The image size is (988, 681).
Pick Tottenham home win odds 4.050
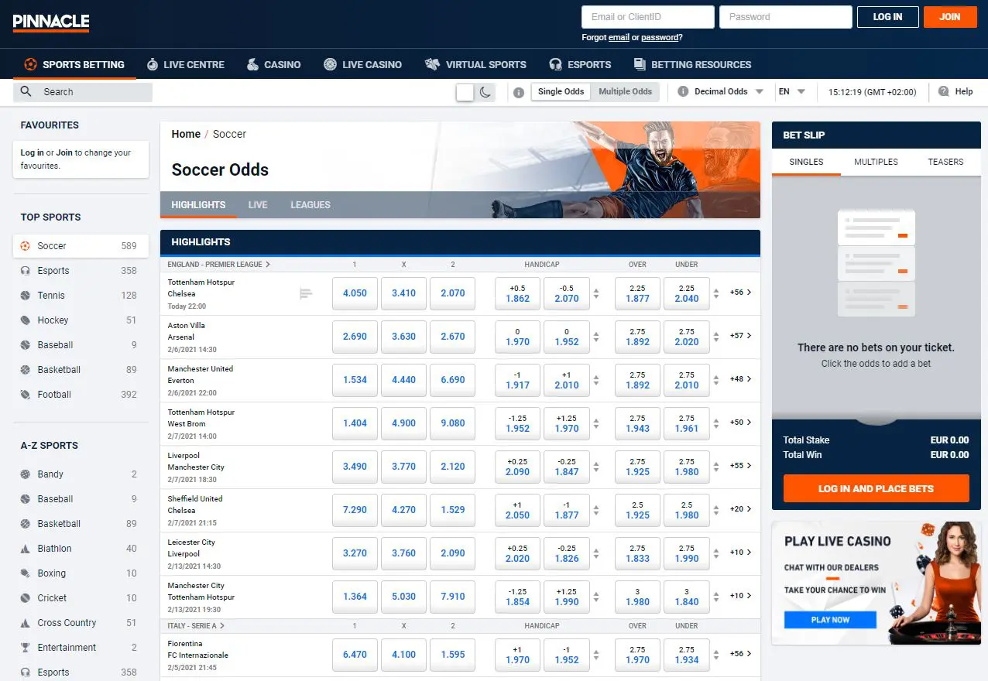pyautogui.click(x=355, y=293)
